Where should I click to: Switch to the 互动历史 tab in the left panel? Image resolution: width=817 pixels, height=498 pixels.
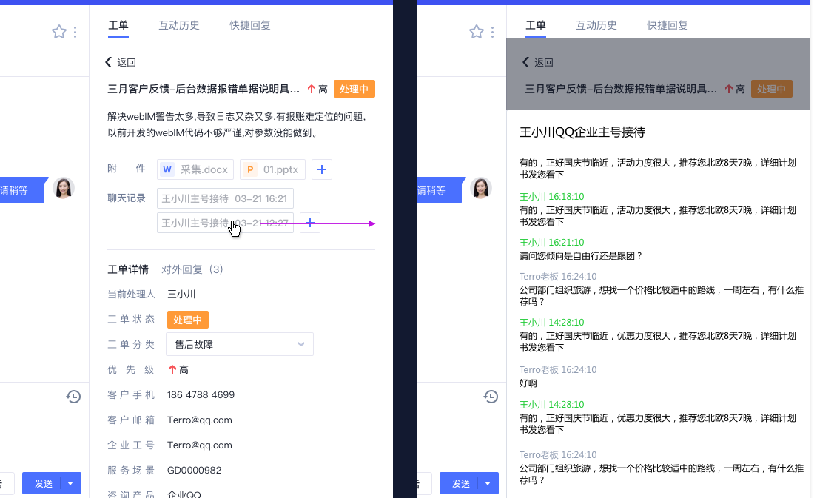(x=179, y=25)
